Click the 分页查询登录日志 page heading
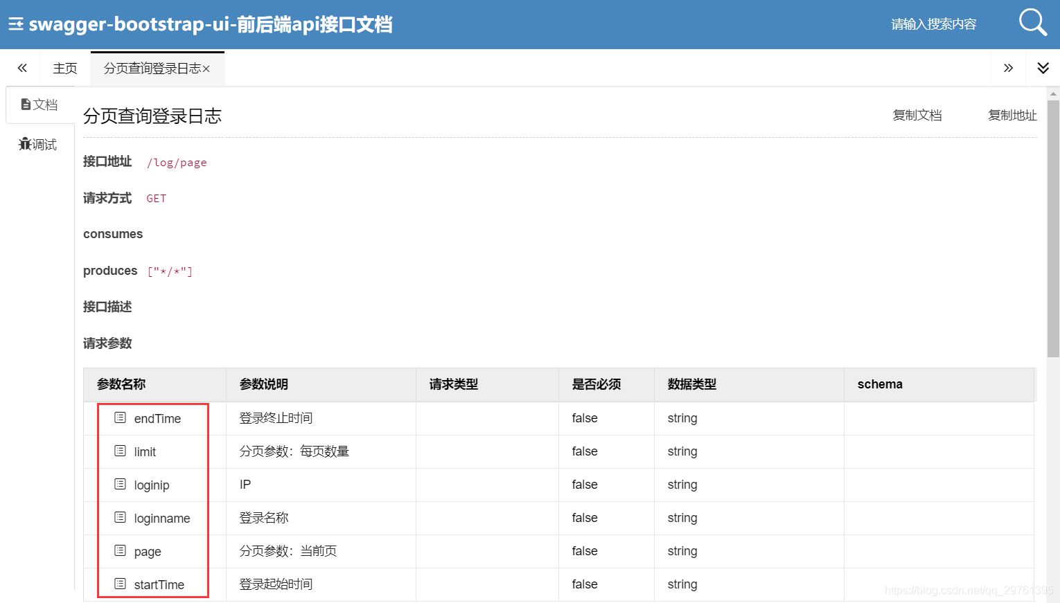The height and width of the screenshot is (603, 1060). [152, 116]
